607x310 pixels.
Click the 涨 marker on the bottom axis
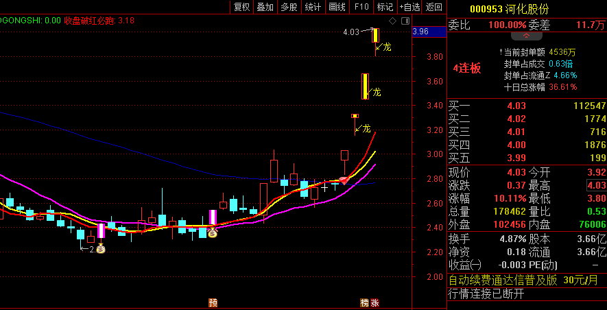click(374, 302)
